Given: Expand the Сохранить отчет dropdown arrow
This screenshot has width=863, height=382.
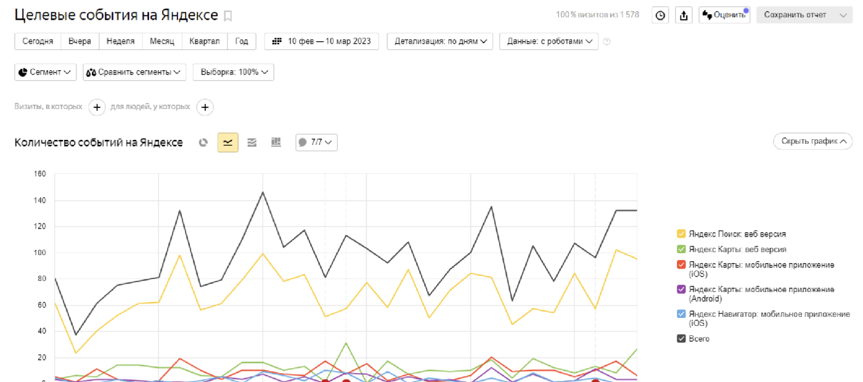Looking at the screenshot, I should [x=843, y=15].
